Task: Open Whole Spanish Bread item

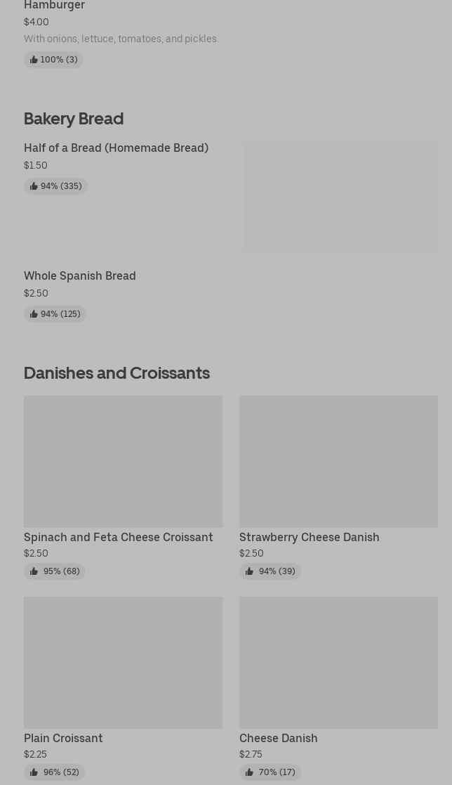Action: point(79,276)
